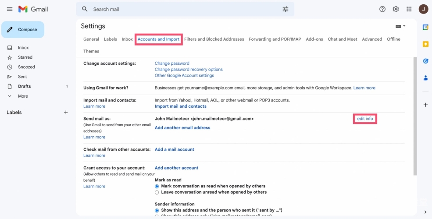The width and height of the screenshot is (432, 219).
Task: Open the account avatar J
Action: point(423,9)
